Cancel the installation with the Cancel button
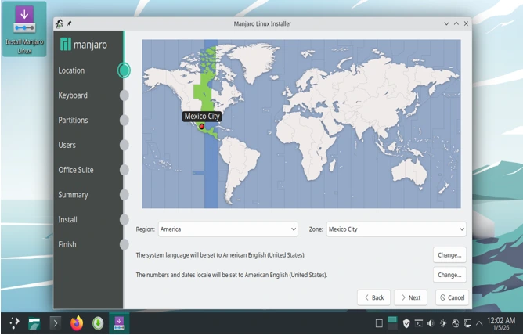The height and width of the screenshot is (335, 523). click(452, 297)
